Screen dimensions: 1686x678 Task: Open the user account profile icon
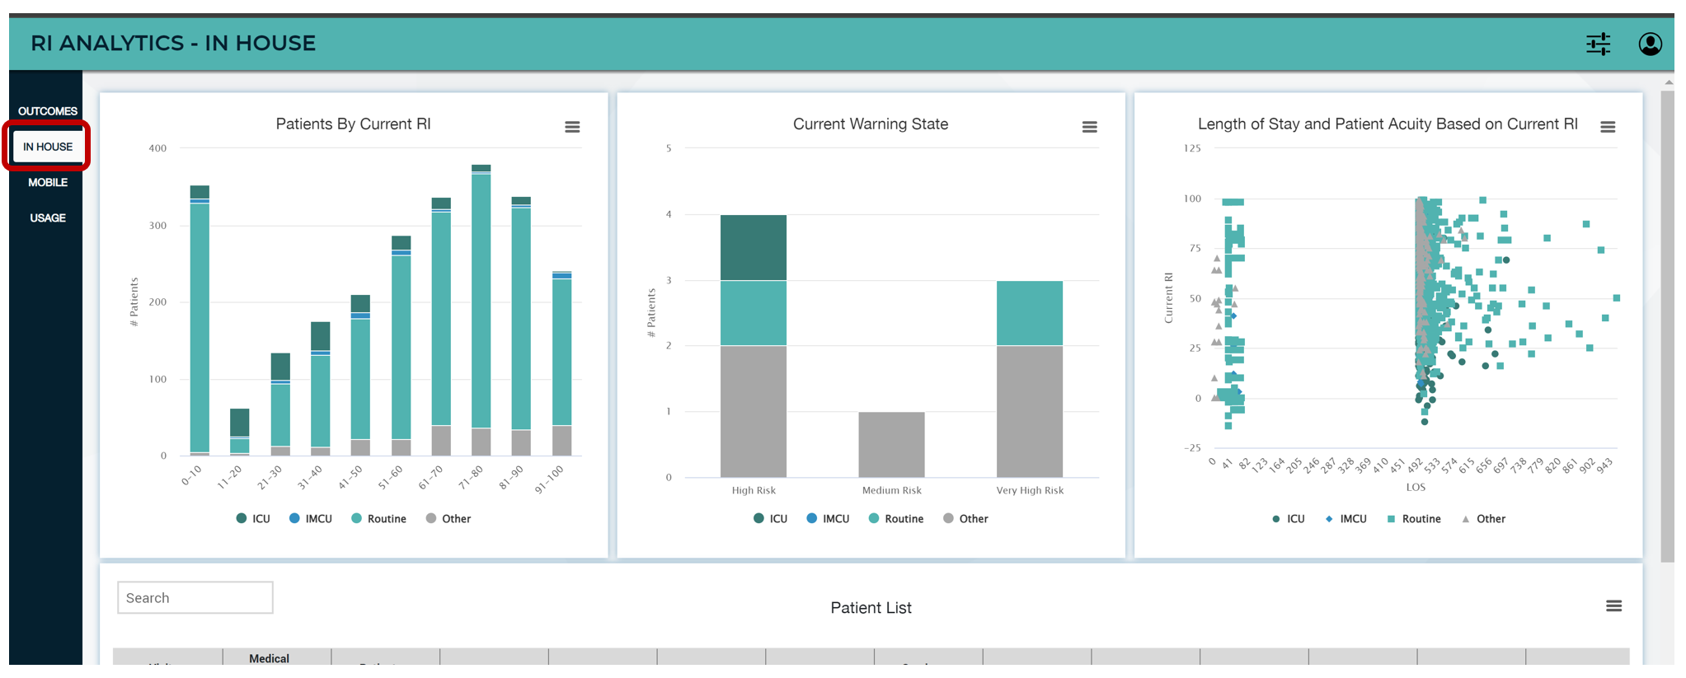click(x=1650, y=44)
